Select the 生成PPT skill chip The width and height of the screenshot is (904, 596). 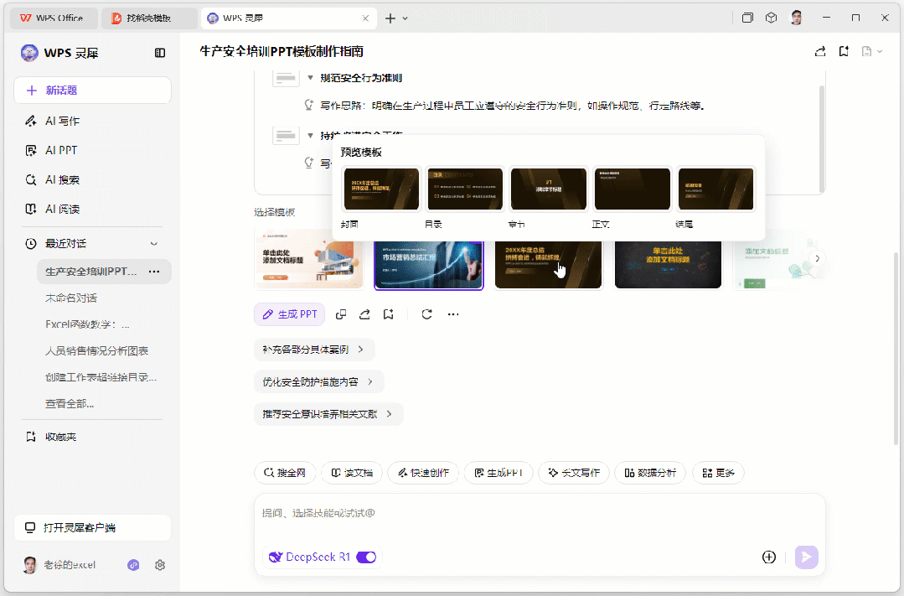point(498,473)
